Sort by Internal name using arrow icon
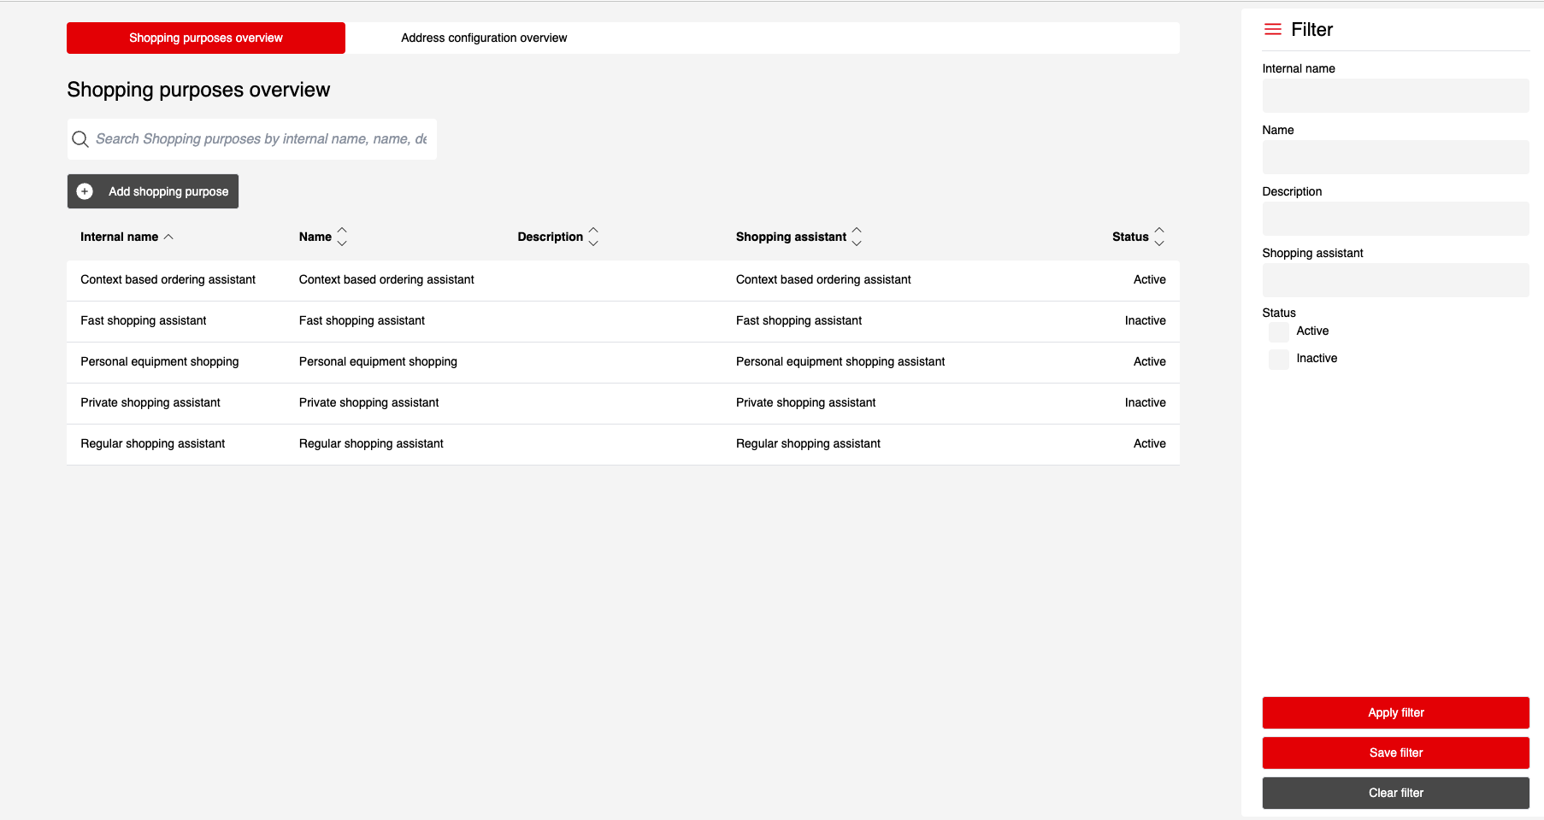Image resolution: width=1544 pixels, height=820 pixels. coord(168,237)
